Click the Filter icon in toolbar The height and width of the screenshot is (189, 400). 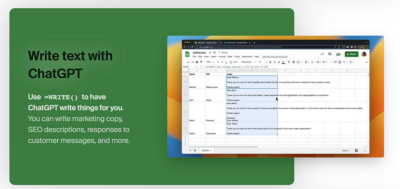pos(344,62)
